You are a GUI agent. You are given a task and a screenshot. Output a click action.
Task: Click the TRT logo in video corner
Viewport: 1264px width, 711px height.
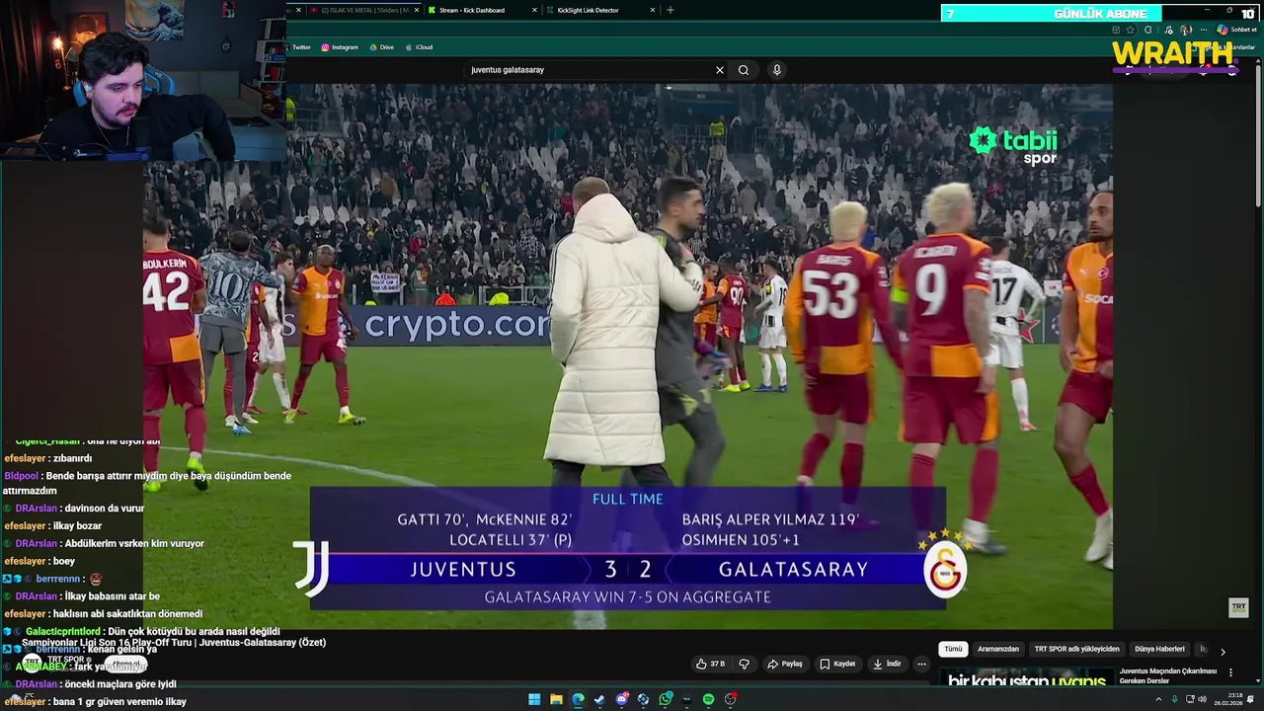click(1238, 607)
